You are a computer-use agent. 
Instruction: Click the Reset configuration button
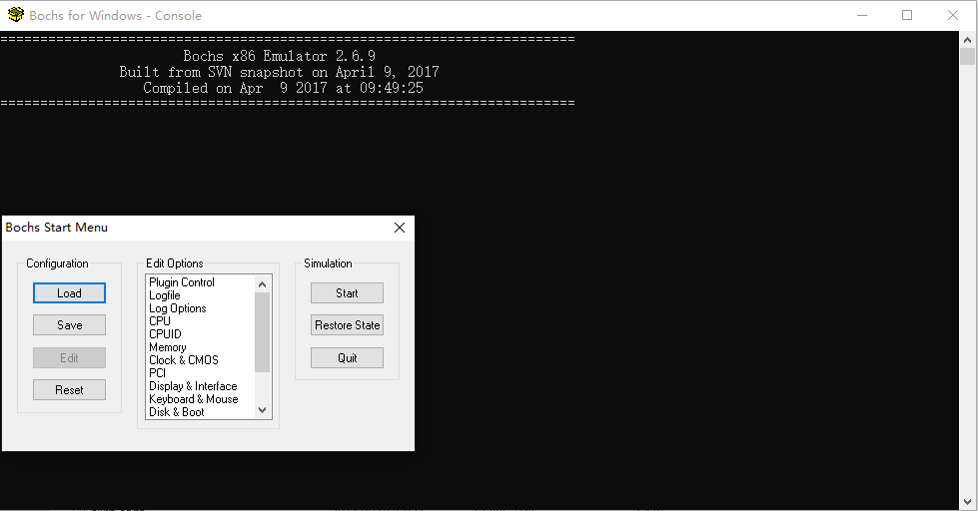click(x=69, y=390)
